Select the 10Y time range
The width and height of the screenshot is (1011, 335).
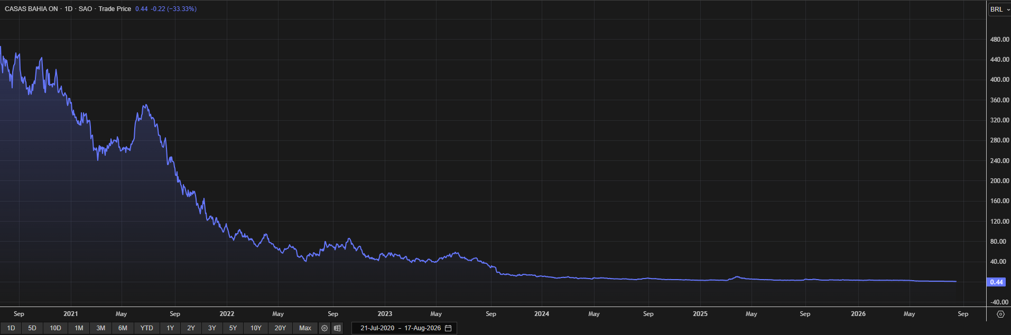[x=256, y=328]
